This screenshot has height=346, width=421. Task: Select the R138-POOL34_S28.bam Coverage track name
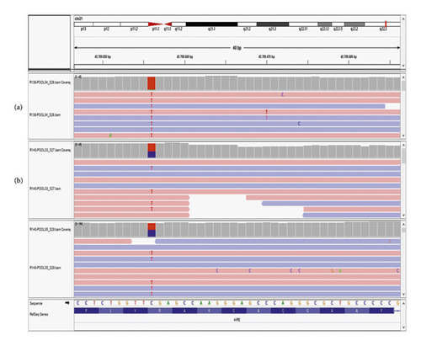50,83
